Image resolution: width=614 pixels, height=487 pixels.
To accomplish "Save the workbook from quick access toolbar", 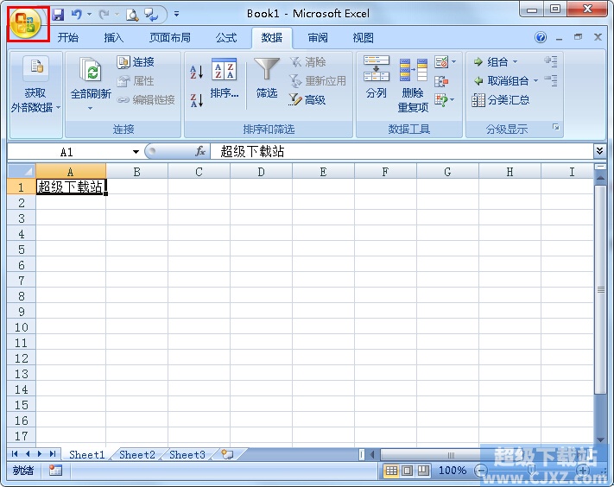I will (x=59, y=15).
